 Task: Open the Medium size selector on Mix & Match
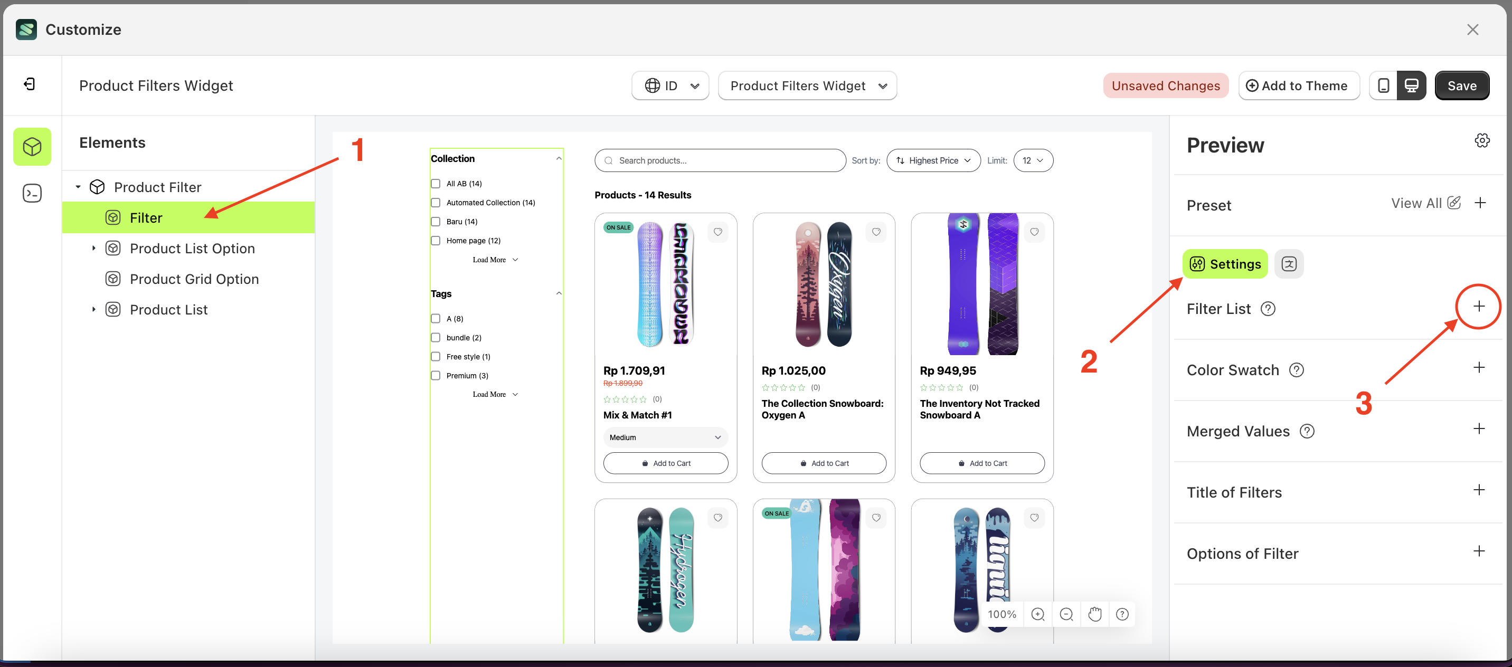(x=665, y=437)
